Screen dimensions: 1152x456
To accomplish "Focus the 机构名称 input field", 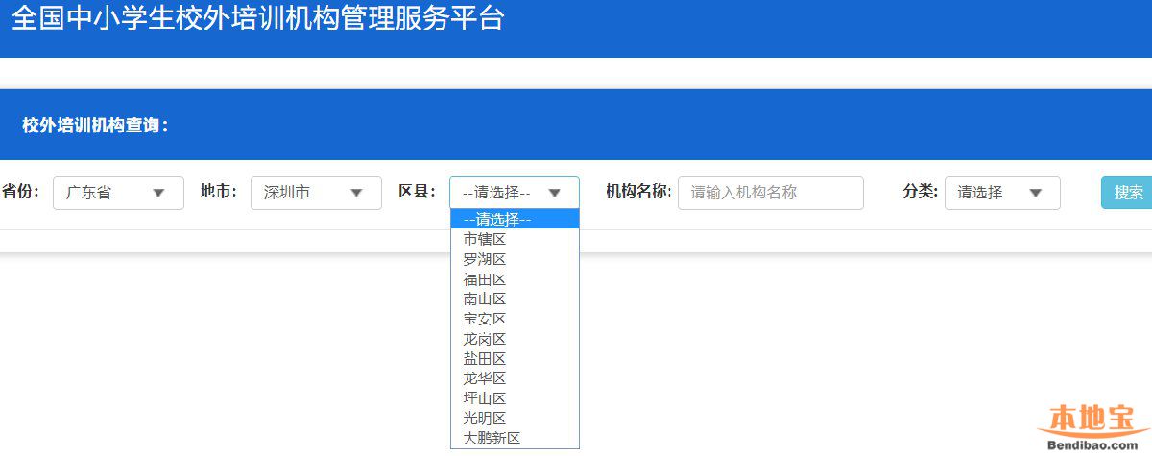I will tap(771, 193).
